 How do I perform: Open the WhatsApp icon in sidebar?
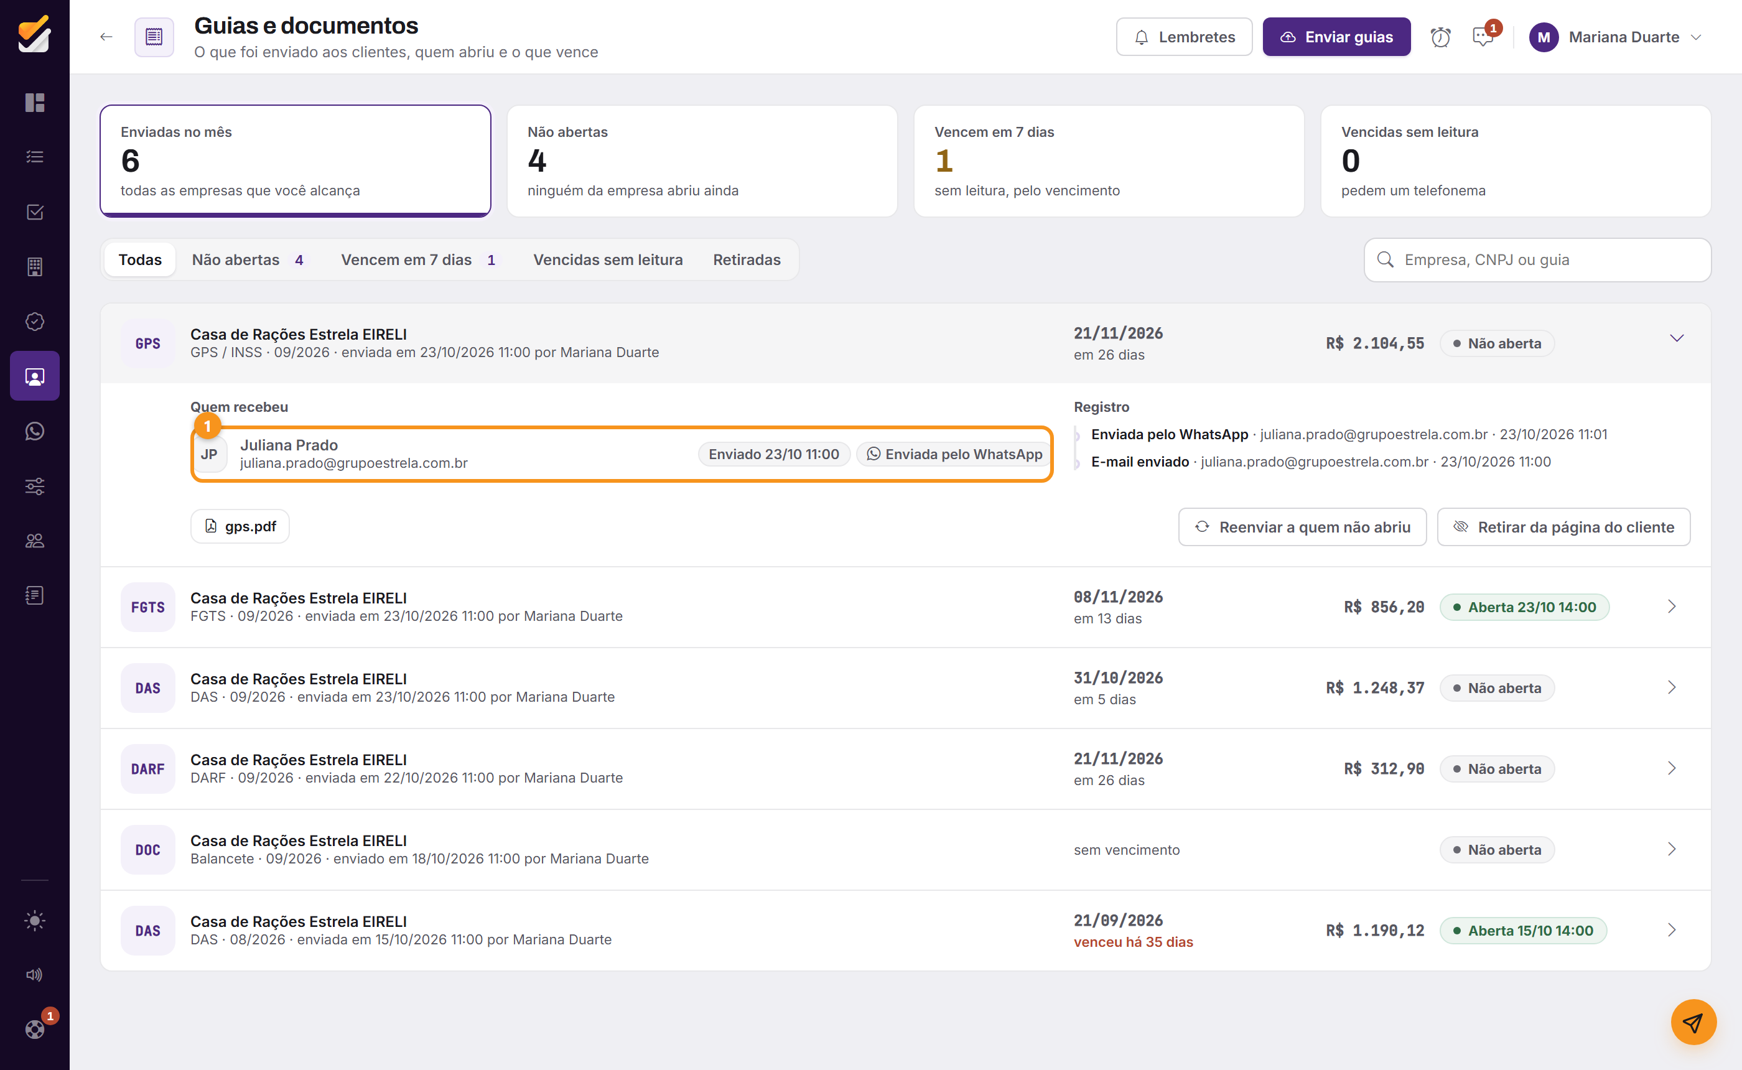pyautogui.click(x=35, y=431)
